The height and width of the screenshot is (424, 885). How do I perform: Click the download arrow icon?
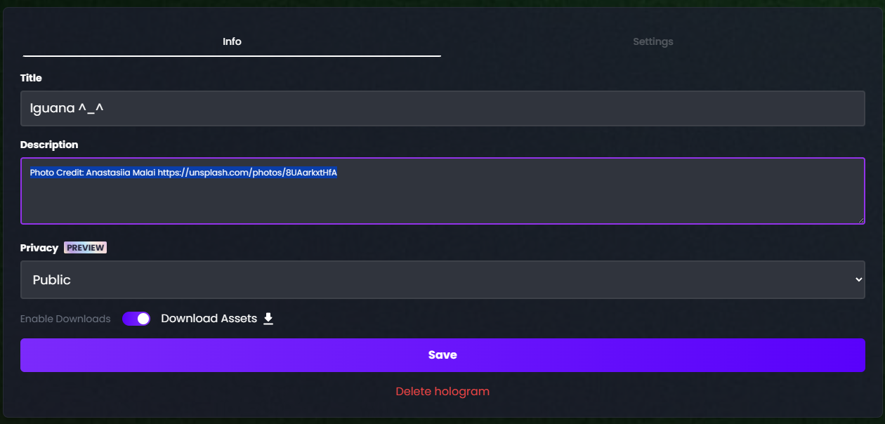[x=268, y=319]
